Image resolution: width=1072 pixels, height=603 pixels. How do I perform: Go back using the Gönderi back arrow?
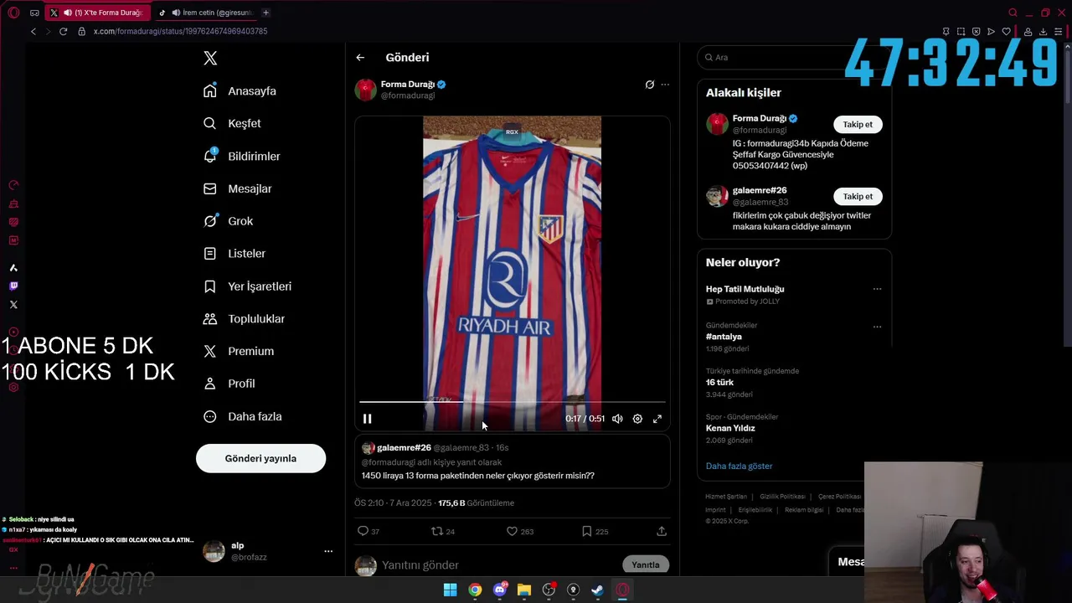coord(360,58)
